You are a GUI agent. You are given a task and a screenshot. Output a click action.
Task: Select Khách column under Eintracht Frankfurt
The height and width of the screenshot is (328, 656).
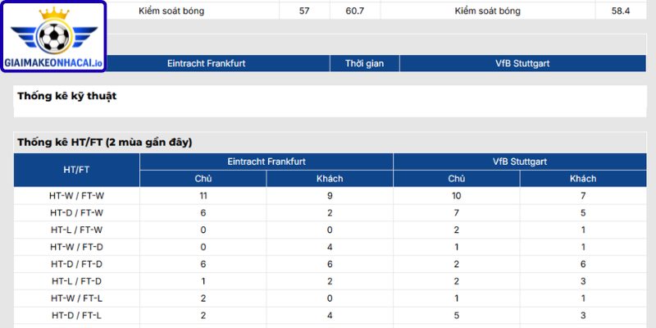pos(330,179)
